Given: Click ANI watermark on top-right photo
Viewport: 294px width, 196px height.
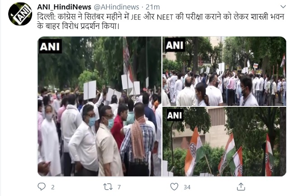Looking at the screenshot, I should click(175, 45).
